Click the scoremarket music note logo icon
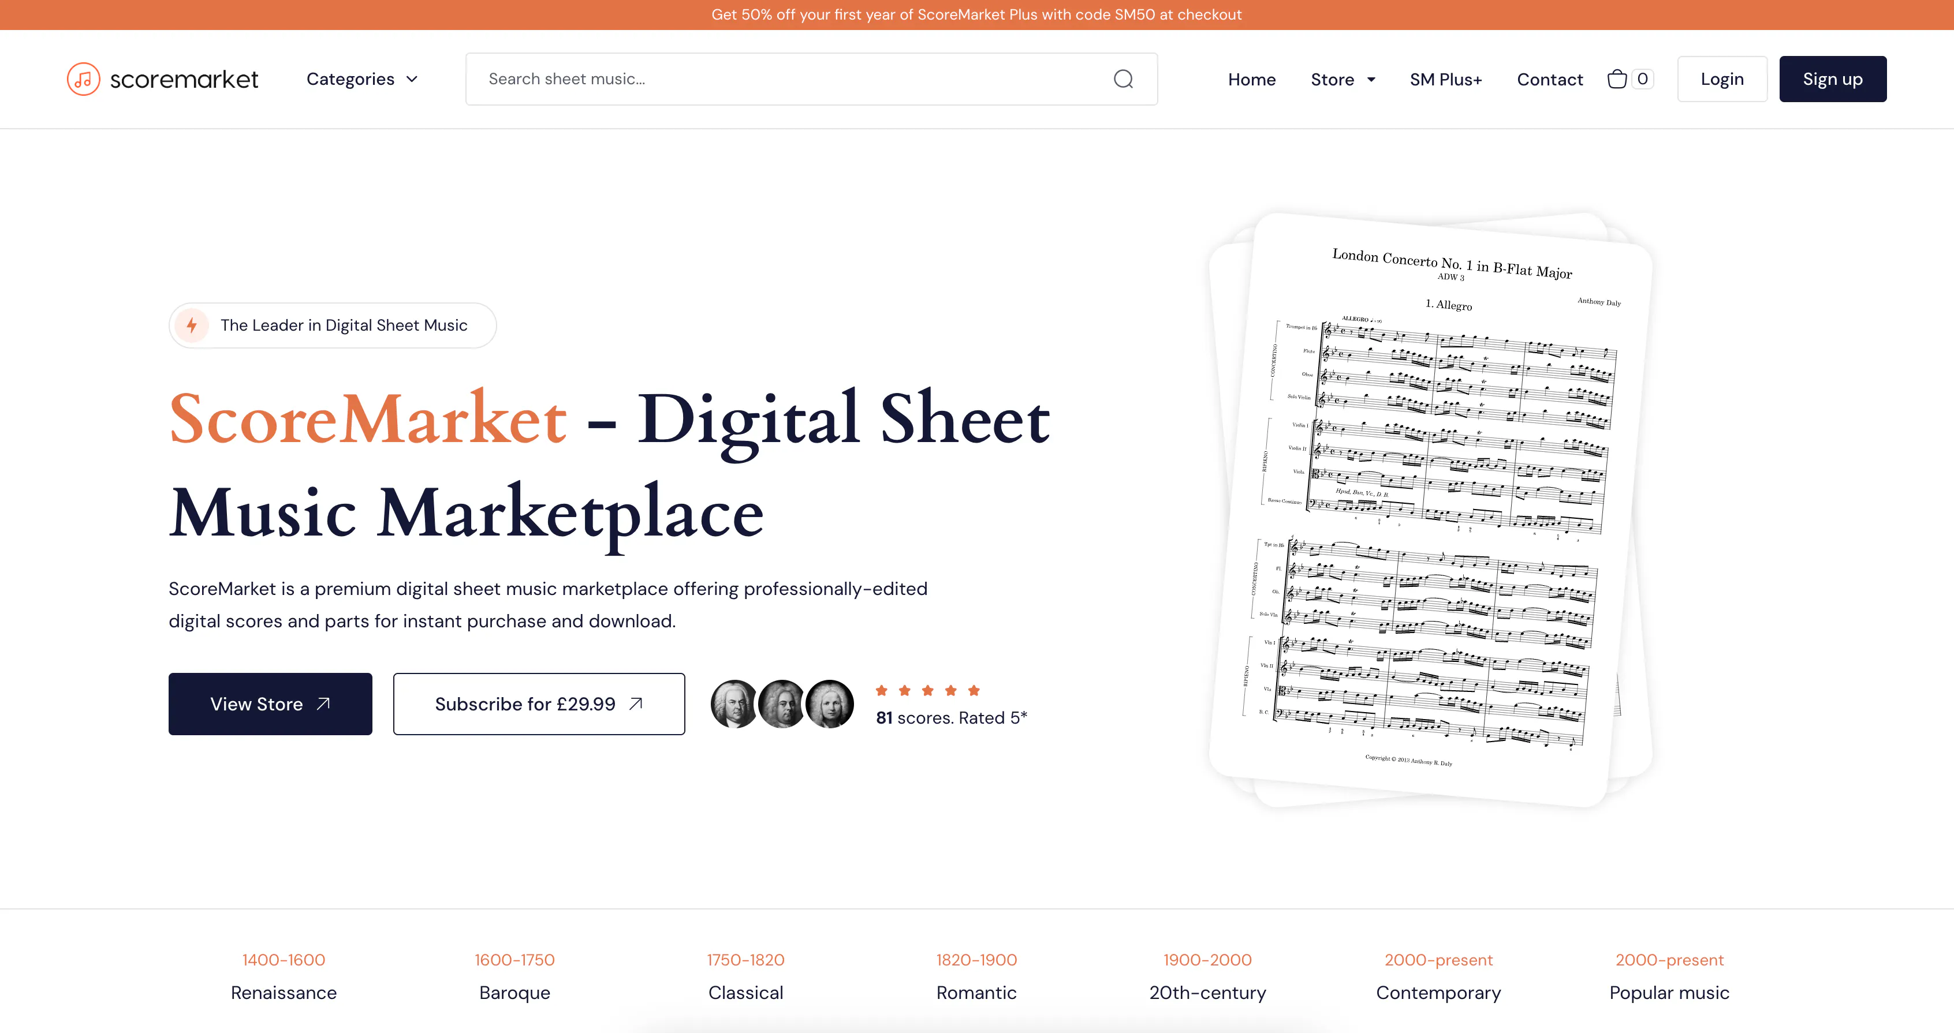1954x1033 pixels. pyautogui.click(x=84, y=79)
